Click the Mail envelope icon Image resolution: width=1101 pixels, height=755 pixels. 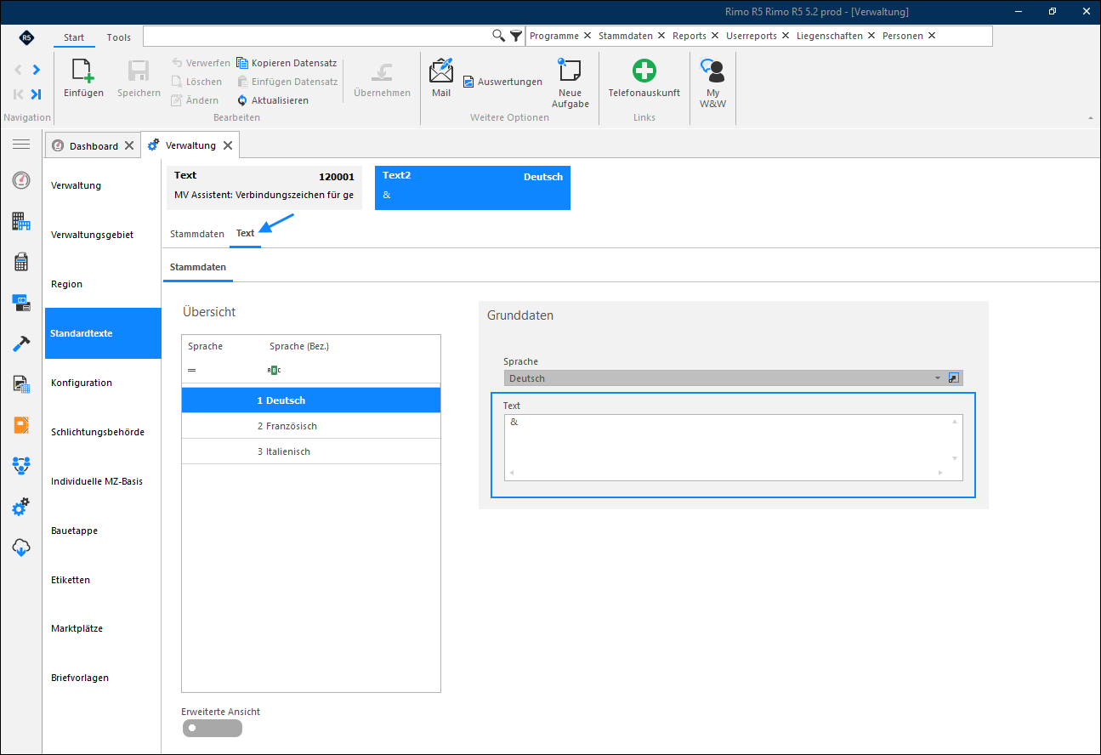click(441, 70)
